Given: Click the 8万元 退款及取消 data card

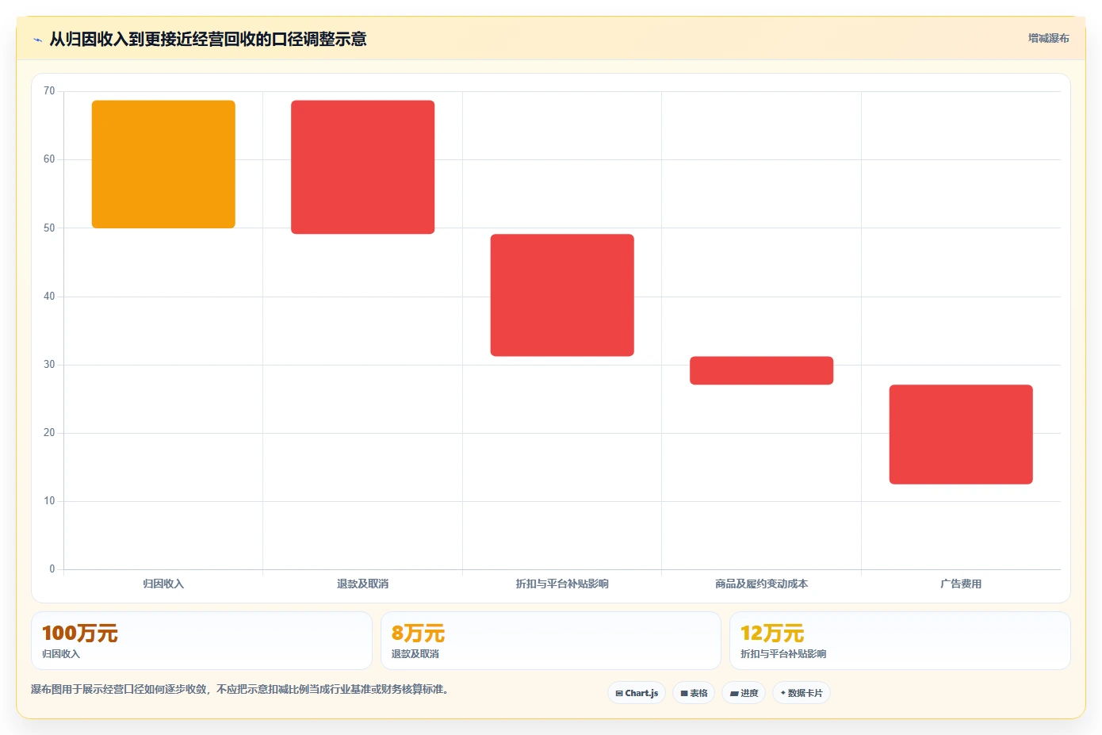Looking at the screenshot, I should (x=551, y=641).
